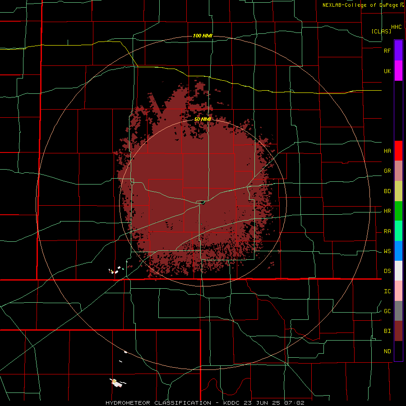406x406 pixels.
Task: Click the "RF" legend label
Action: pyautogui.click(x=387, y=51)
